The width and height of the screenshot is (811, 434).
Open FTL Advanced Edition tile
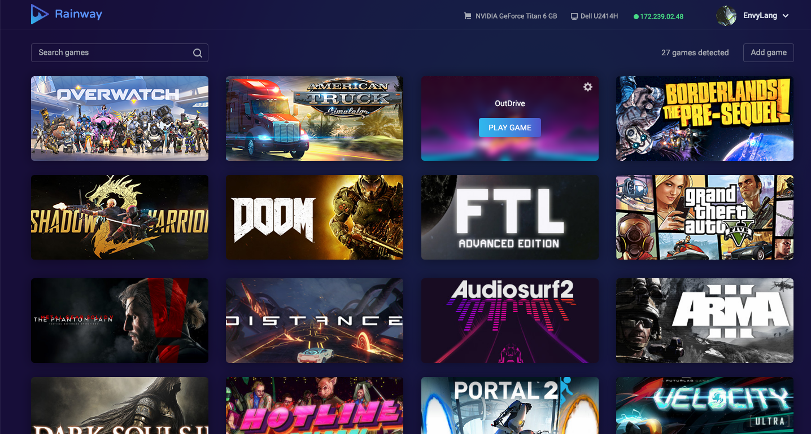510,217
